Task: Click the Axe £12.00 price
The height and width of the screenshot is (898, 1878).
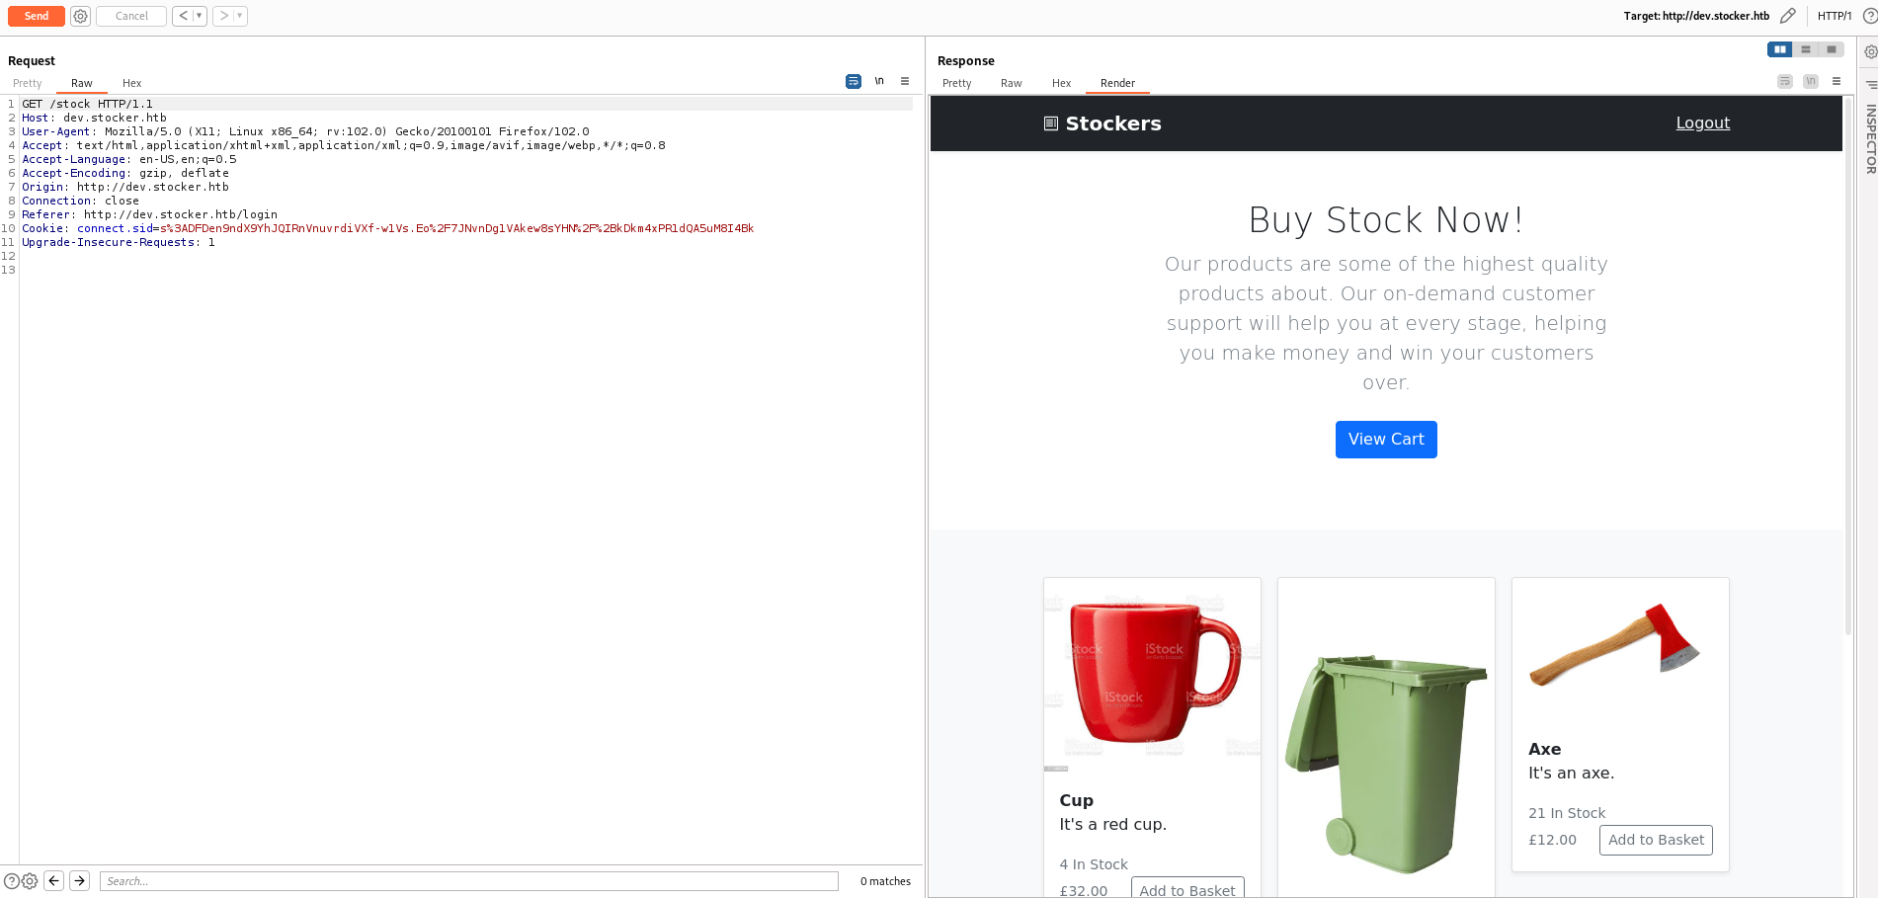Action: click(1552, 840)
